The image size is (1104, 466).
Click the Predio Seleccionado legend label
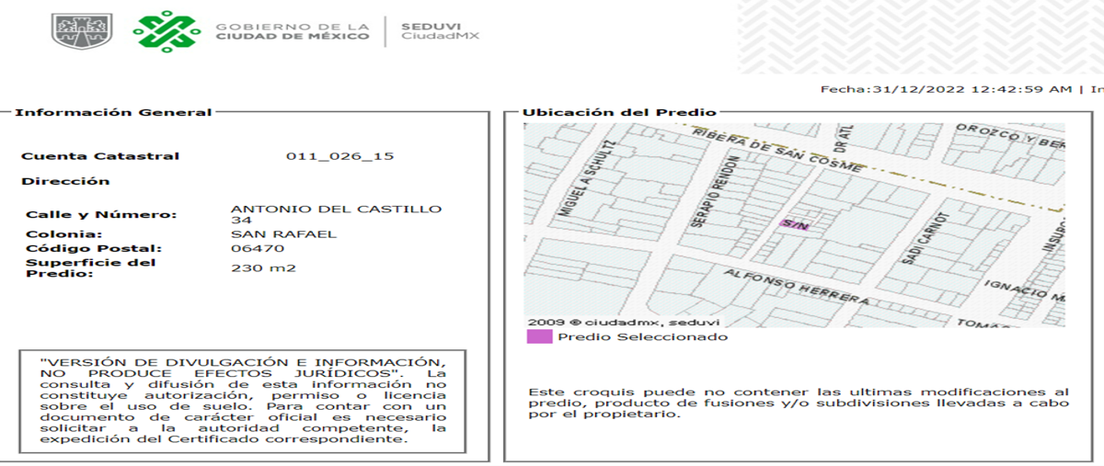click(642, 336)
